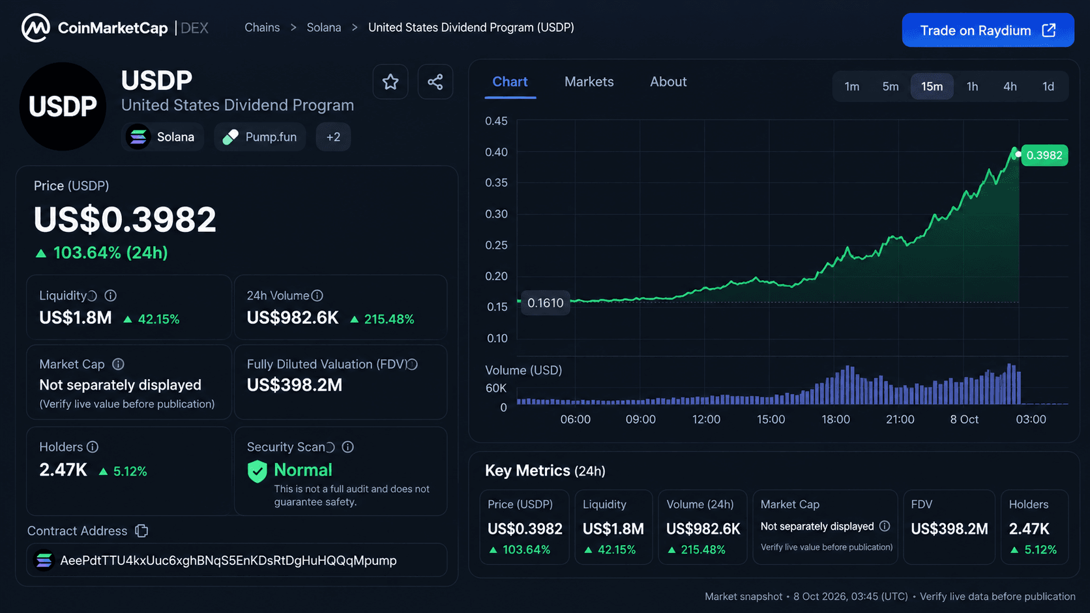Select the 15m chart interval
This screenshot has height=613, width=1090.
click(932, 87)
